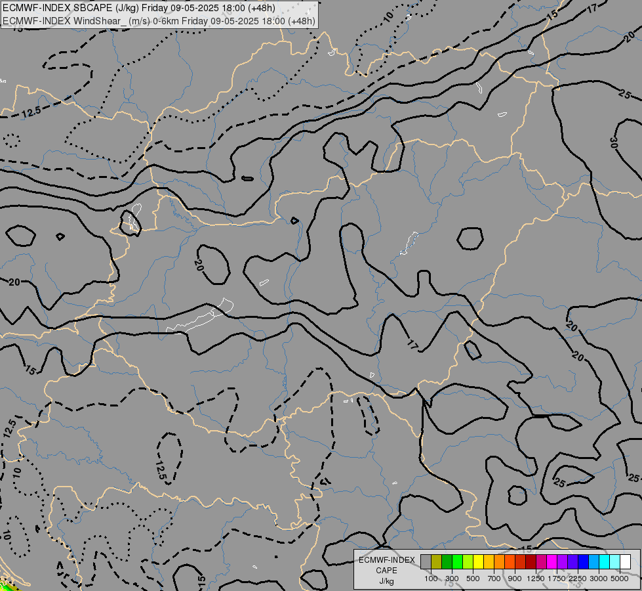The height and width of the screenshot is (591, 642).
Task: Pick the dark green CAPE legend swatch
Action: [447, 562]
